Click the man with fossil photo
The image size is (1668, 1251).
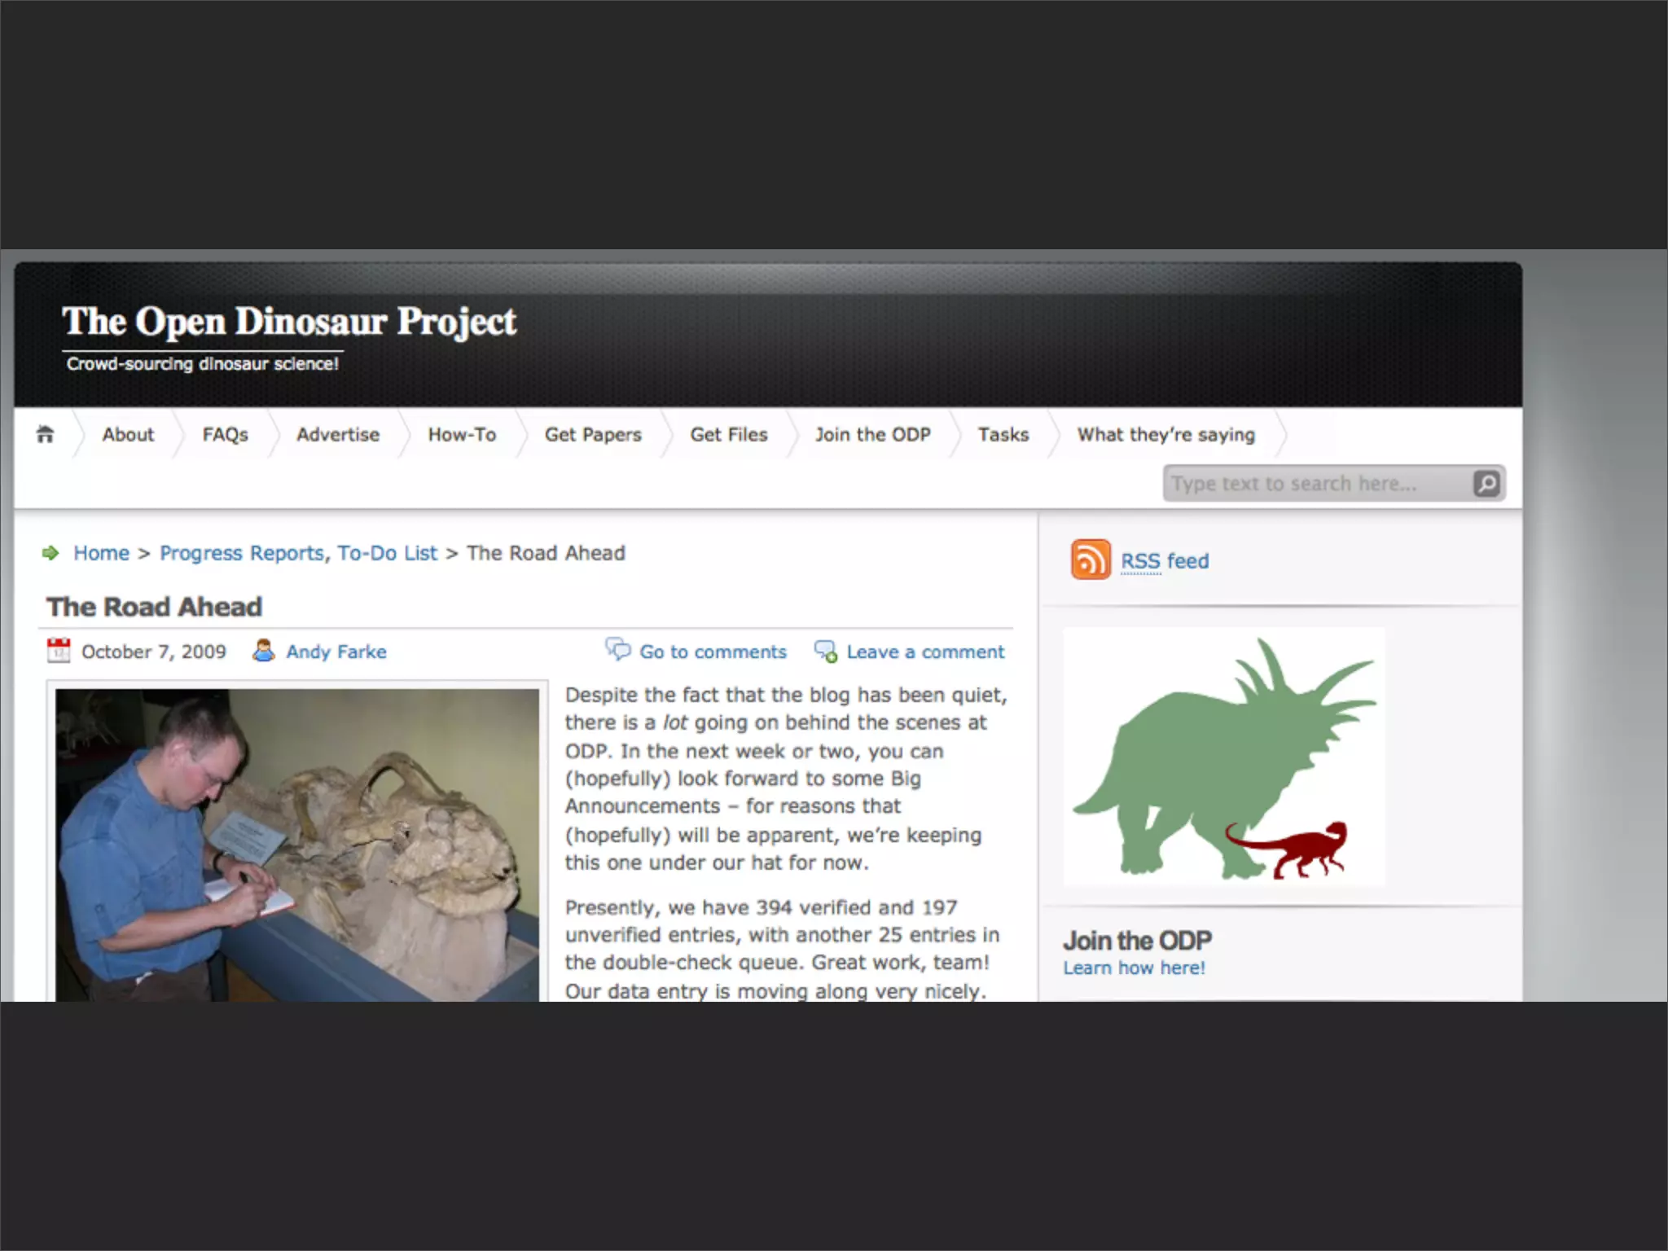coord(297,844)
